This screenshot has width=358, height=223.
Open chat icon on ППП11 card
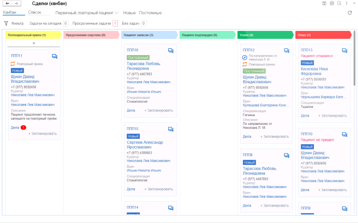click(54, 56)
